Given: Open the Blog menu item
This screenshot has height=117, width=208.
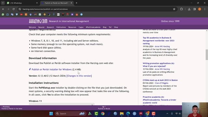Looking at the screenshot, I should (105, 27).
